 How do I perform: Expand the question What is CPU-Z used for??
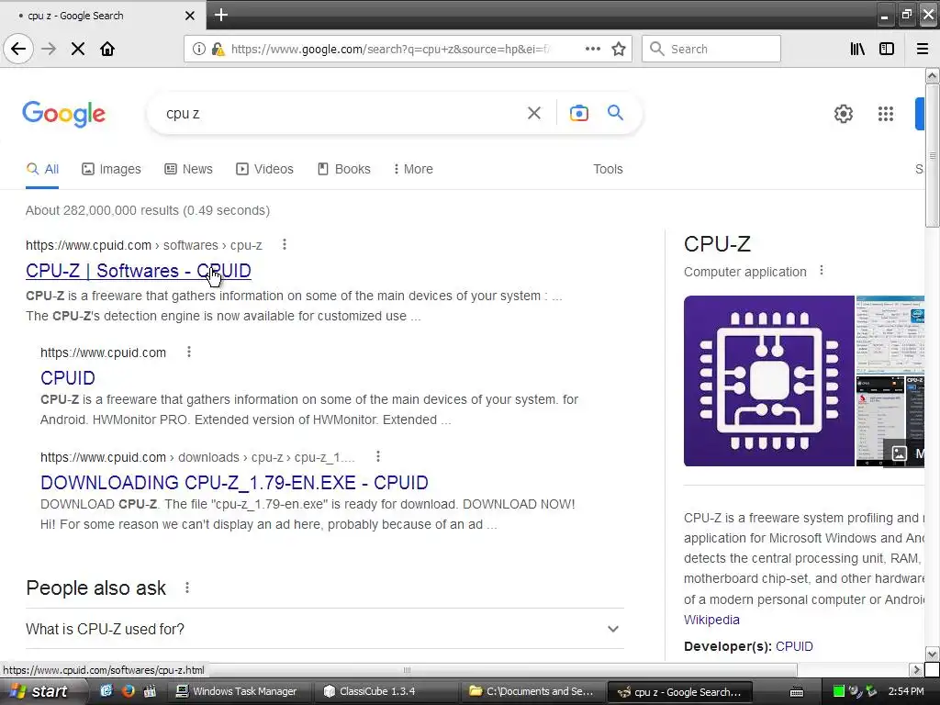[x=325, y=629]
